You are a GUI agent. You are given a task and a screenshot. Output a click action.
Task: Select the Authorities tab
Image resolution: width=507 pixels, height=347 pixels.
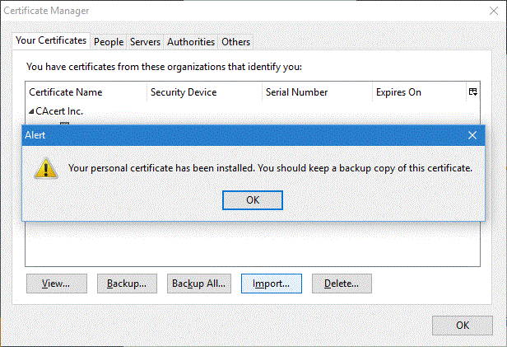pos(191,41)
